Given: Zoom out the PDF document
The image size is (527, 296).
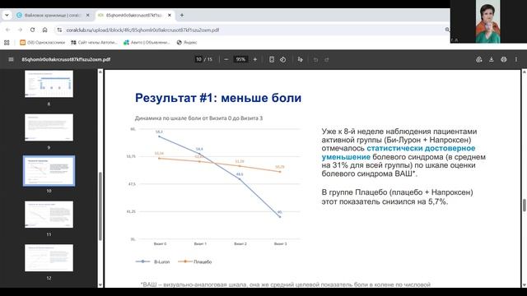Looking at the screenshot, I should tap(226, 59).
